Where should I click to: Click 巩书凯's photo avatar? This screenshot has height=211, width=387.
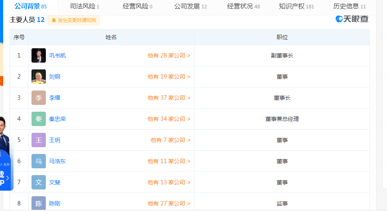39,55
